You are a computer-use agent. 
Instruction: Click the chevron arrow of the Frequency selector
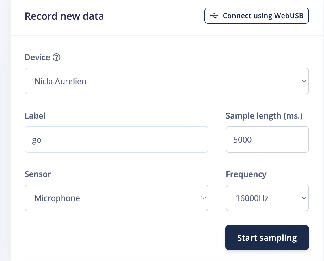(304, 198)
